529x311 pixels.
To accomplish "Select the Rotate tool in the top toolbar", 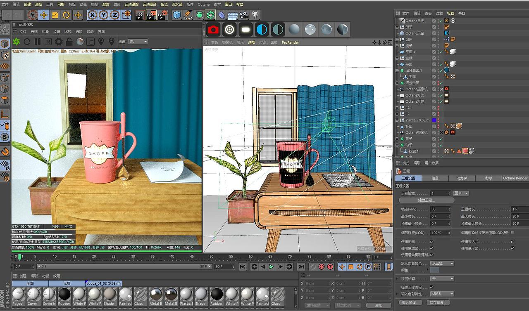I will coord(65,15).
